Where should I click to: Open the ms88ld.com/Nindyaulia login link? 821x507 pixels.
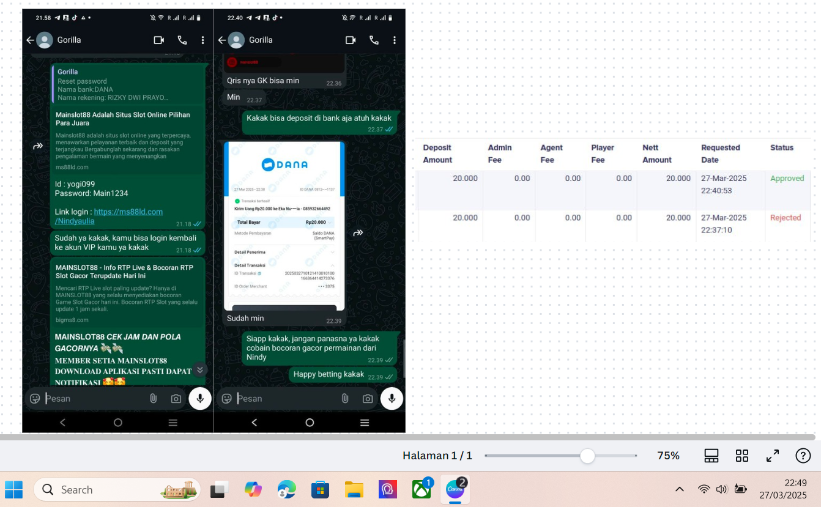(109, 216)
